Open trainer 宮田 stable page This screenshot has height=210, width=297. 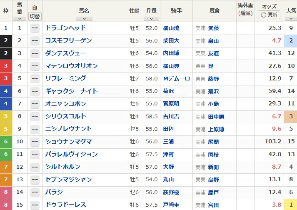213,205
